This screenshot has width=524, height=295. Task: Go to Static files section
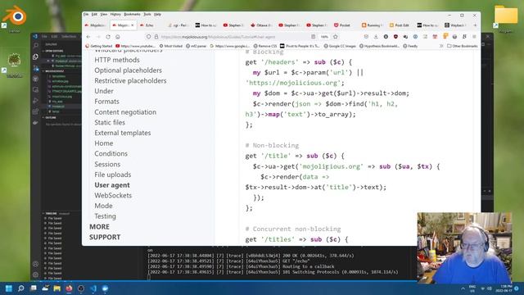110,122
